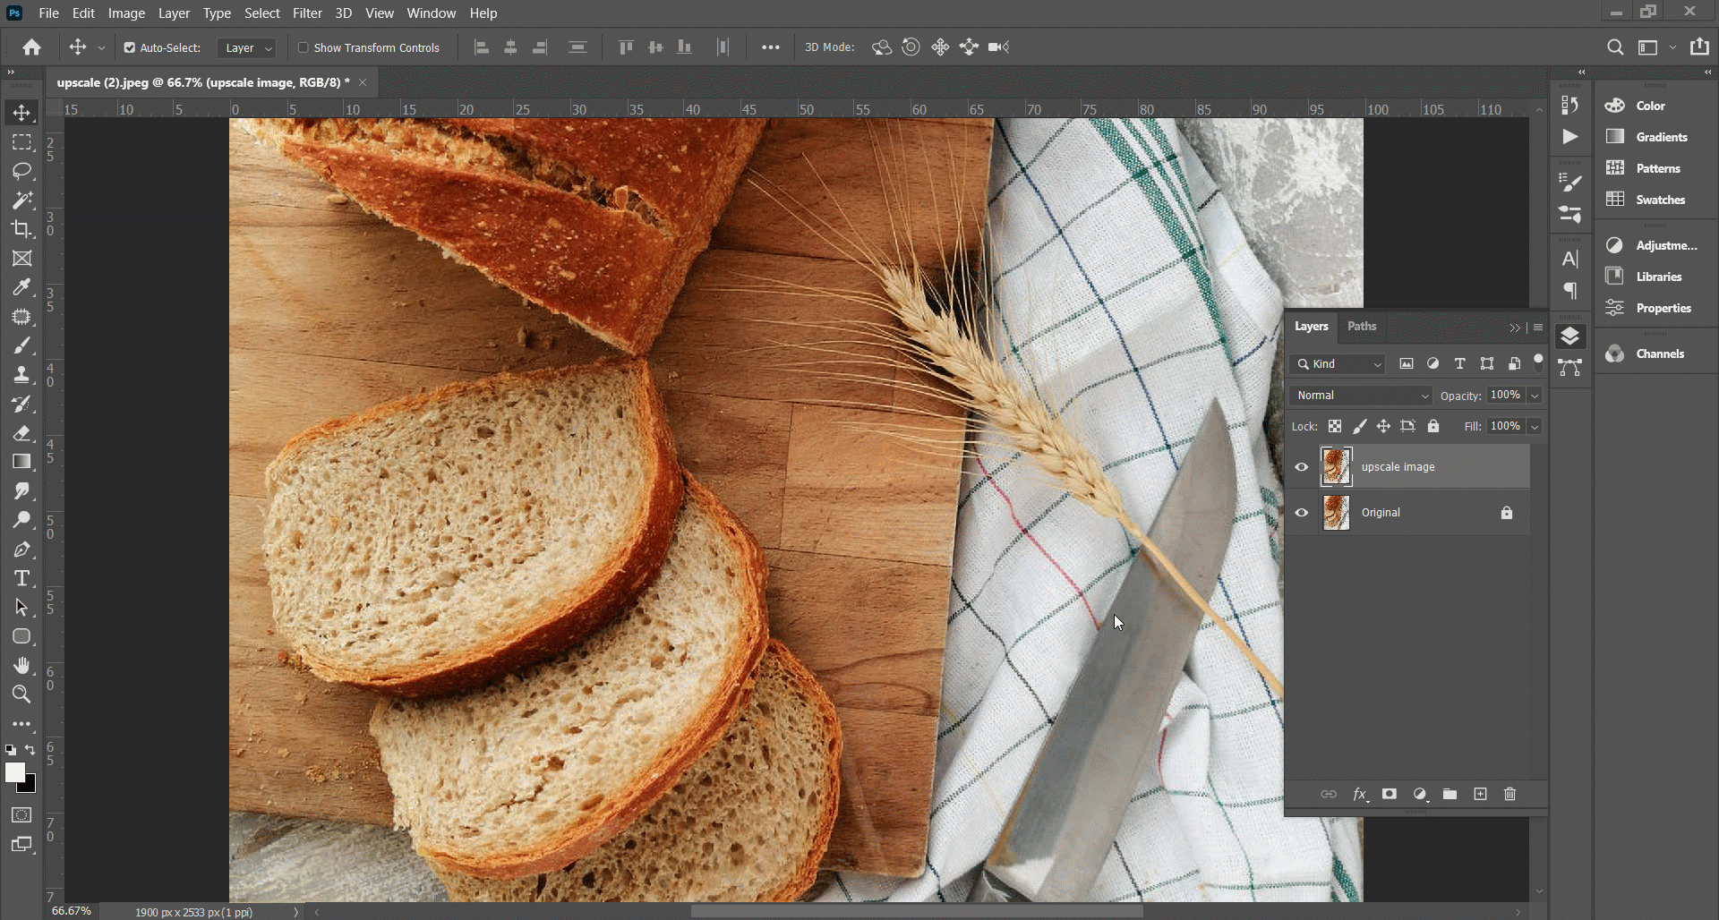Screen dimensions: 1719x920
Task: Add a layer mask to the layer
Action: (1390, 794)
